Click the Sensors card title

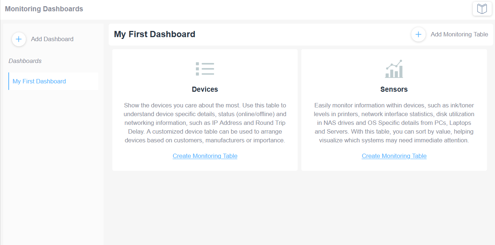pos(394,89)
